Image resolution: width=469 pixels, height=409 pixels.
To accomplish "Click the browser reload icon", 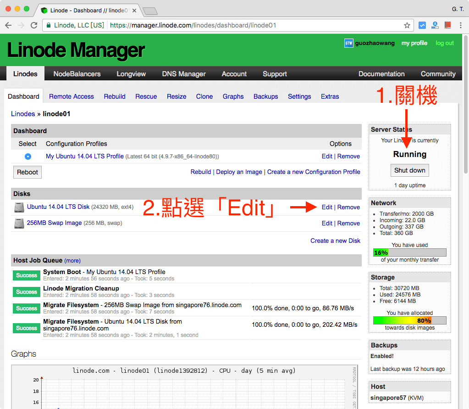I will coord(33,25).
